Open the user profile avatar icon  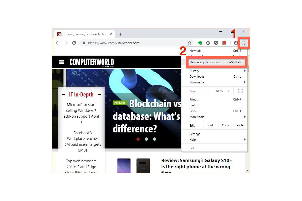pos(236,43)
